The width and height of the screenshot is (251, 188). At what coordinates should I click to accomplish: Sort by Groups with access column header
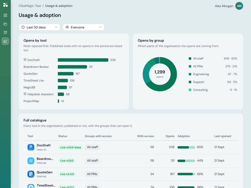point(98,136)
